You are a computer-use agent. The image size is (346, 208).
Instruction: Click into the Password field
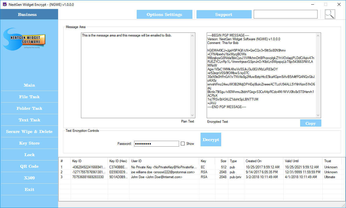pos(156,144)
